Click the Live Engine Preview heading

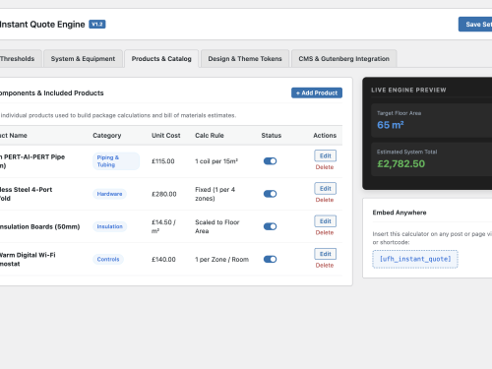[x=408, y=90]
